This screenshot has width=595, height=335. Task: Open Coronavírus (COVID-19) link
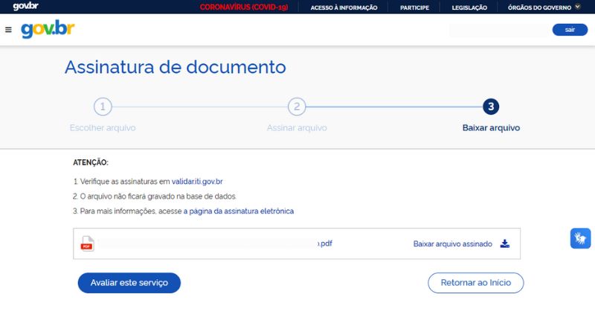(244, 7)
